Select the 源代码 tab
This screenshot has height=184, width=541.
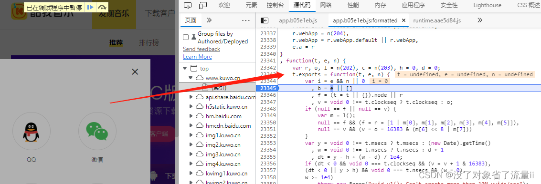point(302,5)
